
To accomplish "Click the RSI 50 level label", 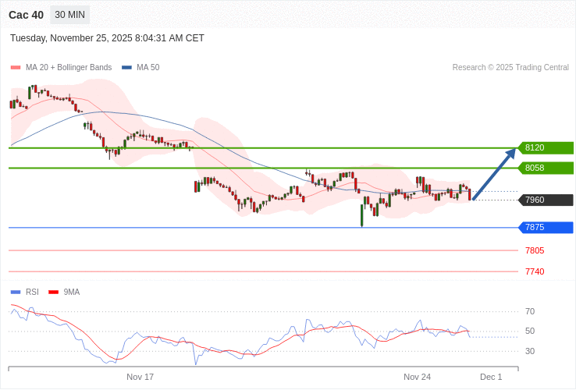I will [x=530, y=331].
